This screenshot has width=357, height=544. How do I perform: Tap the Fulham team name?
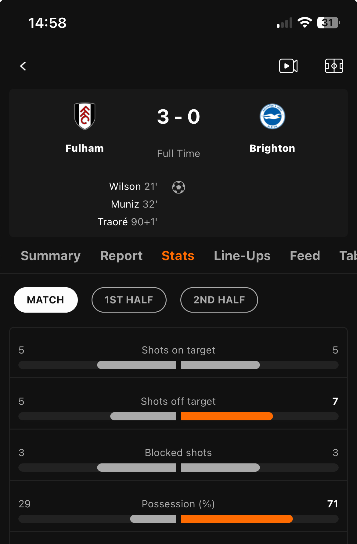pyautogui.click(x=85, y=148)
